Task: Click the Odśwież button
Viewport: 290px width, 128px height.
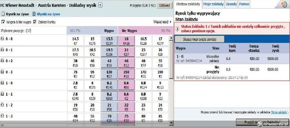Action: (165, 6)
